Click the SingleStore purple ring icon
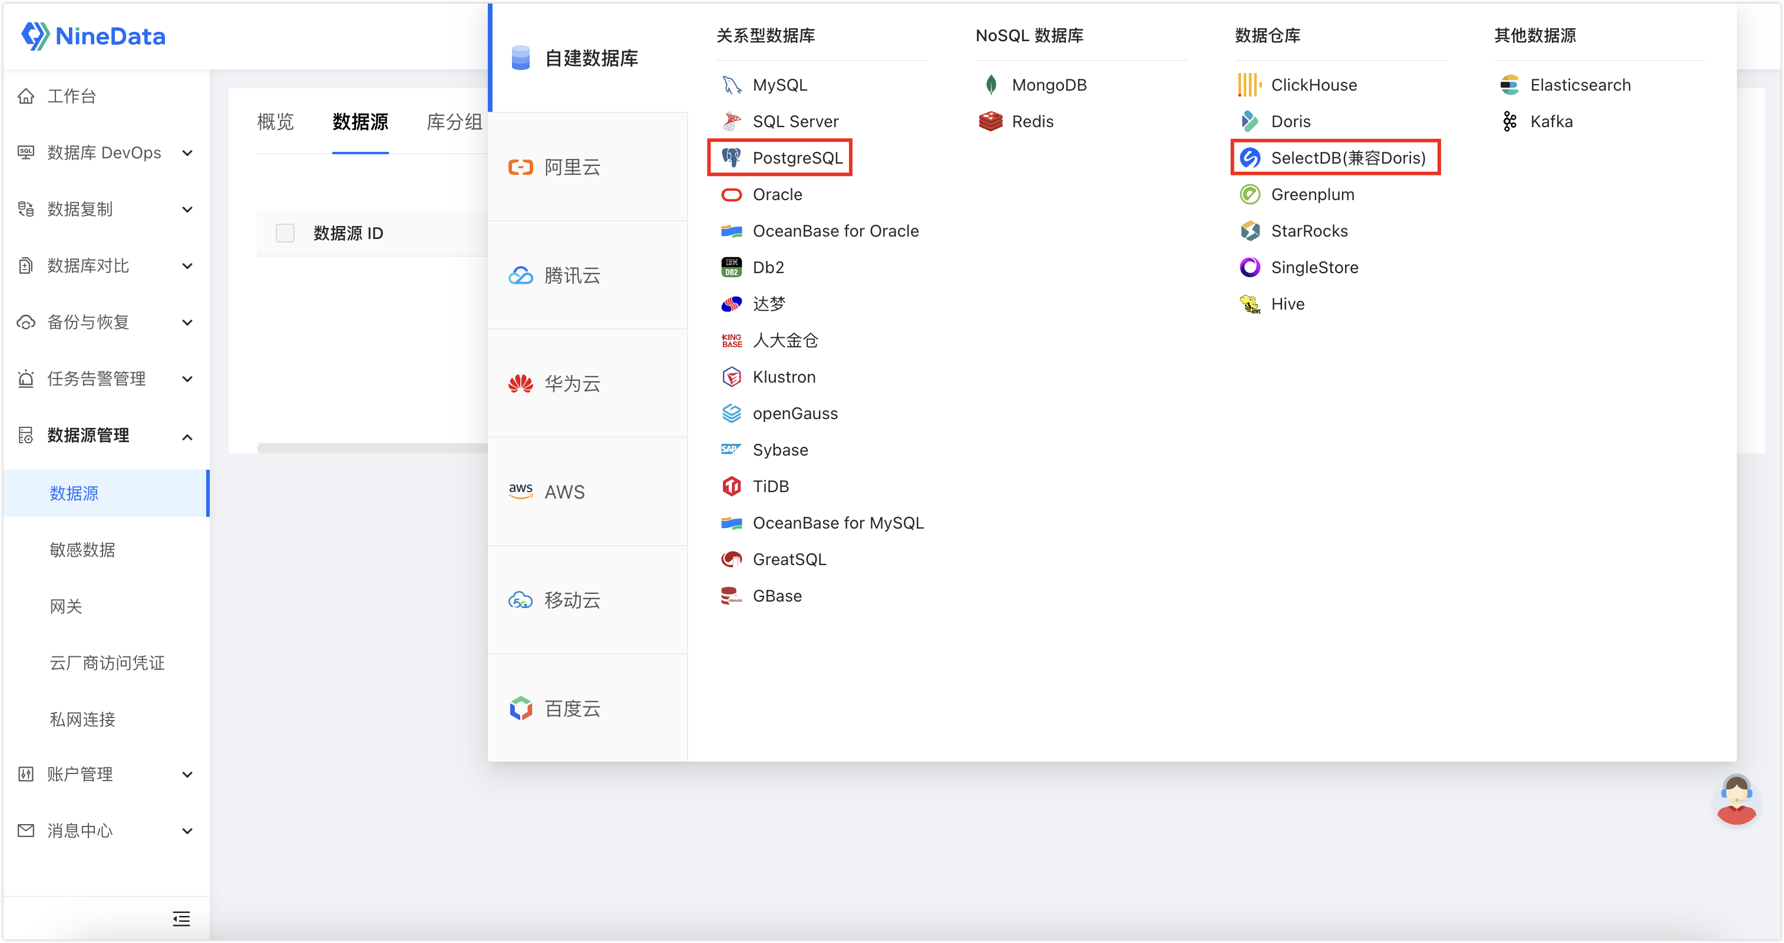Screen dimensions: 1784x943 click(1250, 267)
